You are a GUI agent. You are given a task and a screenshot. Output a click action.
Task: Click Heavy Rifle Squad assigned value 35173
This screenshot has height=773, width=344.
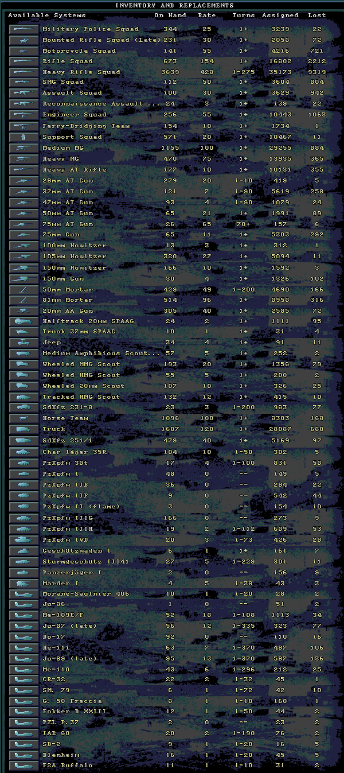[280, 72]
